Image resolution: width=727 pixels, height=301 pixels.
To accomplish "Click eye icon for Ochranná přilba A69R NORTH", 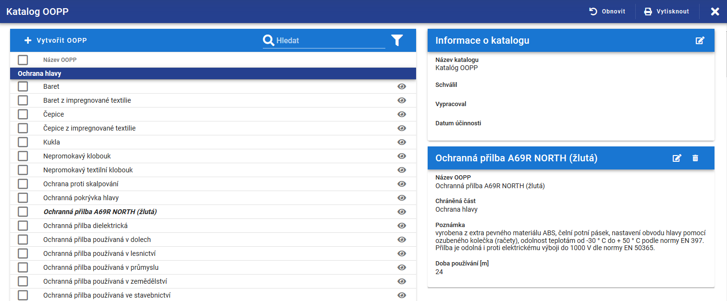I will point(402,212).
